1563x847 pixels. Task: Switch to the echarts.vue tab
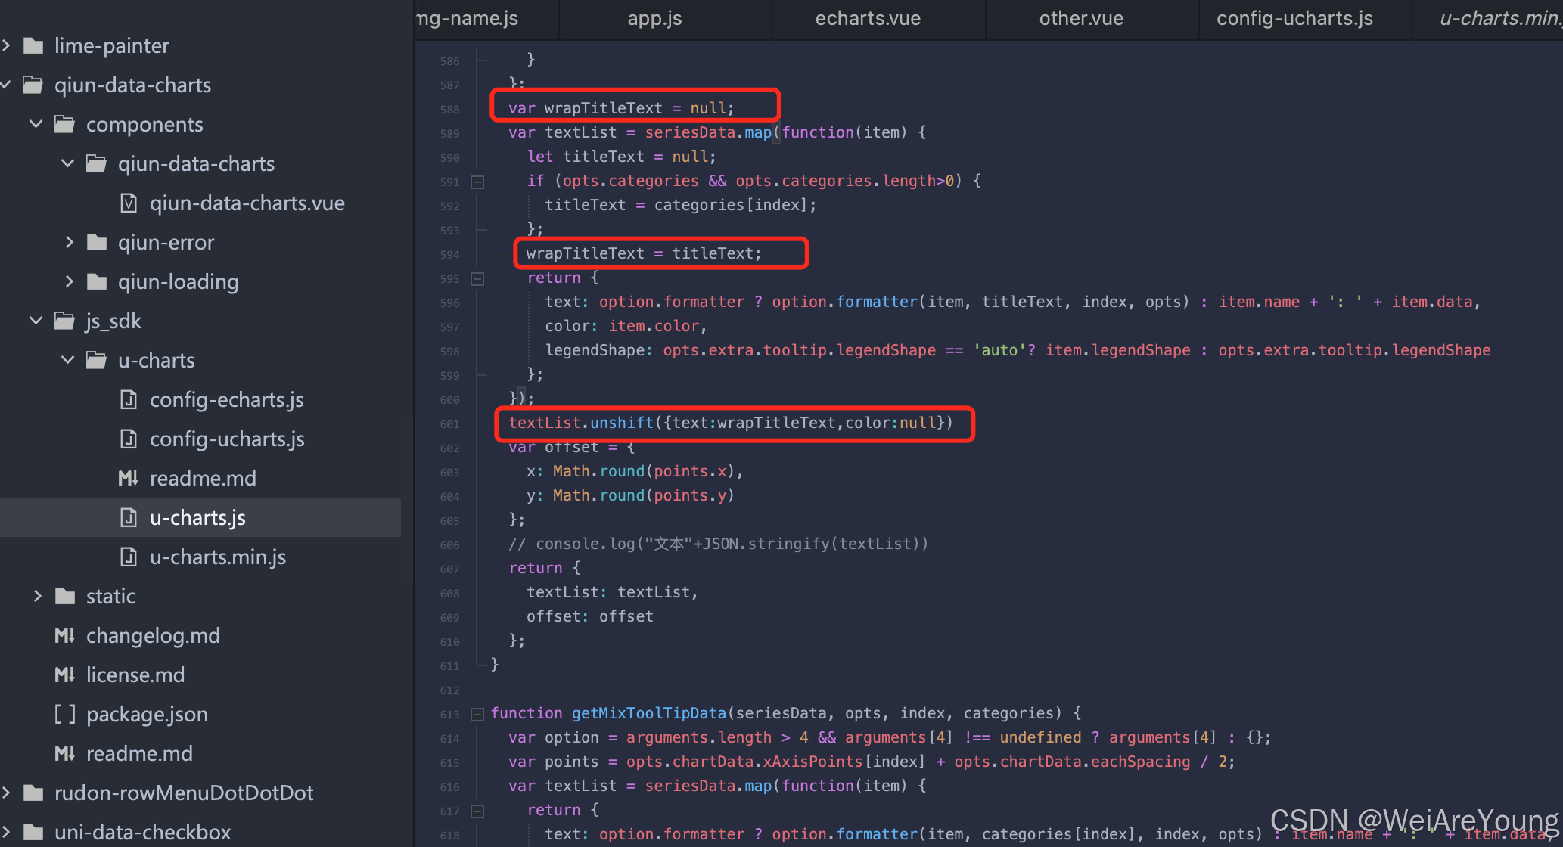868,19
